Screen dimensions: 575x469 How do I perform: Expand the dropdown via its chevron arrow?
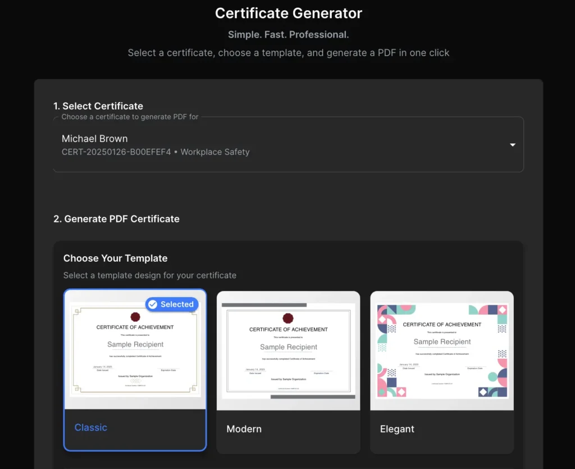512,144
